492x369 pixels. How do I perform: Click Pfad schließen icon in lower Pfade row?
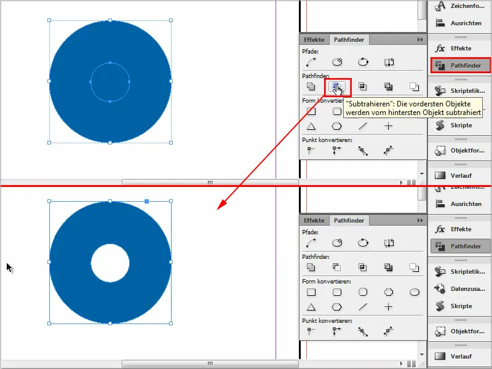tap(363, 243)
